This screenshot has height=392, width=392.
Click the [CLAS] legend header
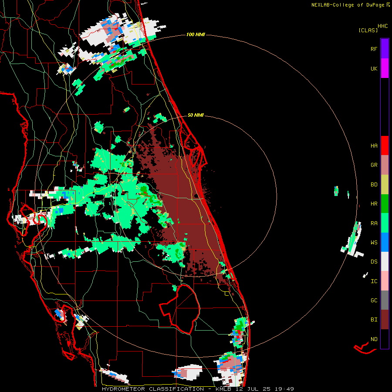click(x=368, y=30)
